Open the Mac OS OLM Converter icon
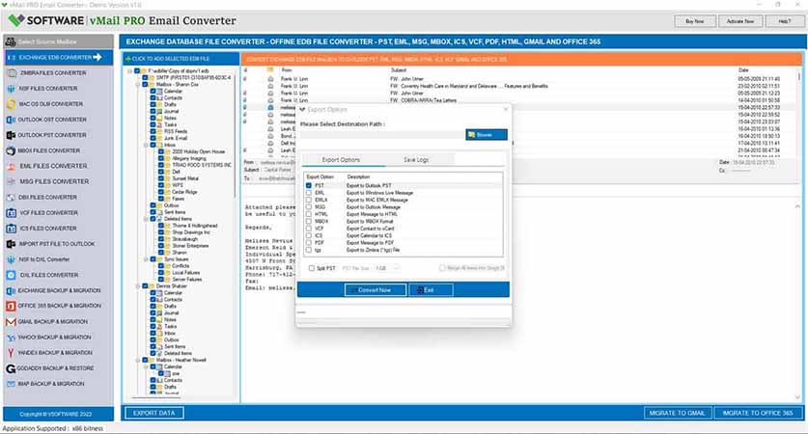Image resolution: width=808 pixels, height=434 pixels. click(x=11, y=104)
